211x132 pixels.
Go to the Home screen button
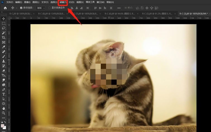click(x=5, y=8)
